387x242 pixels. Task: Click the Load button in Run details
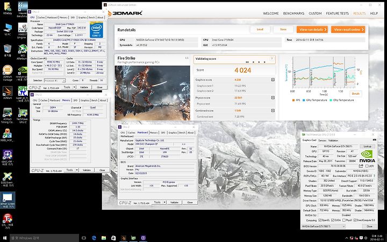click(x=260, y=30)
